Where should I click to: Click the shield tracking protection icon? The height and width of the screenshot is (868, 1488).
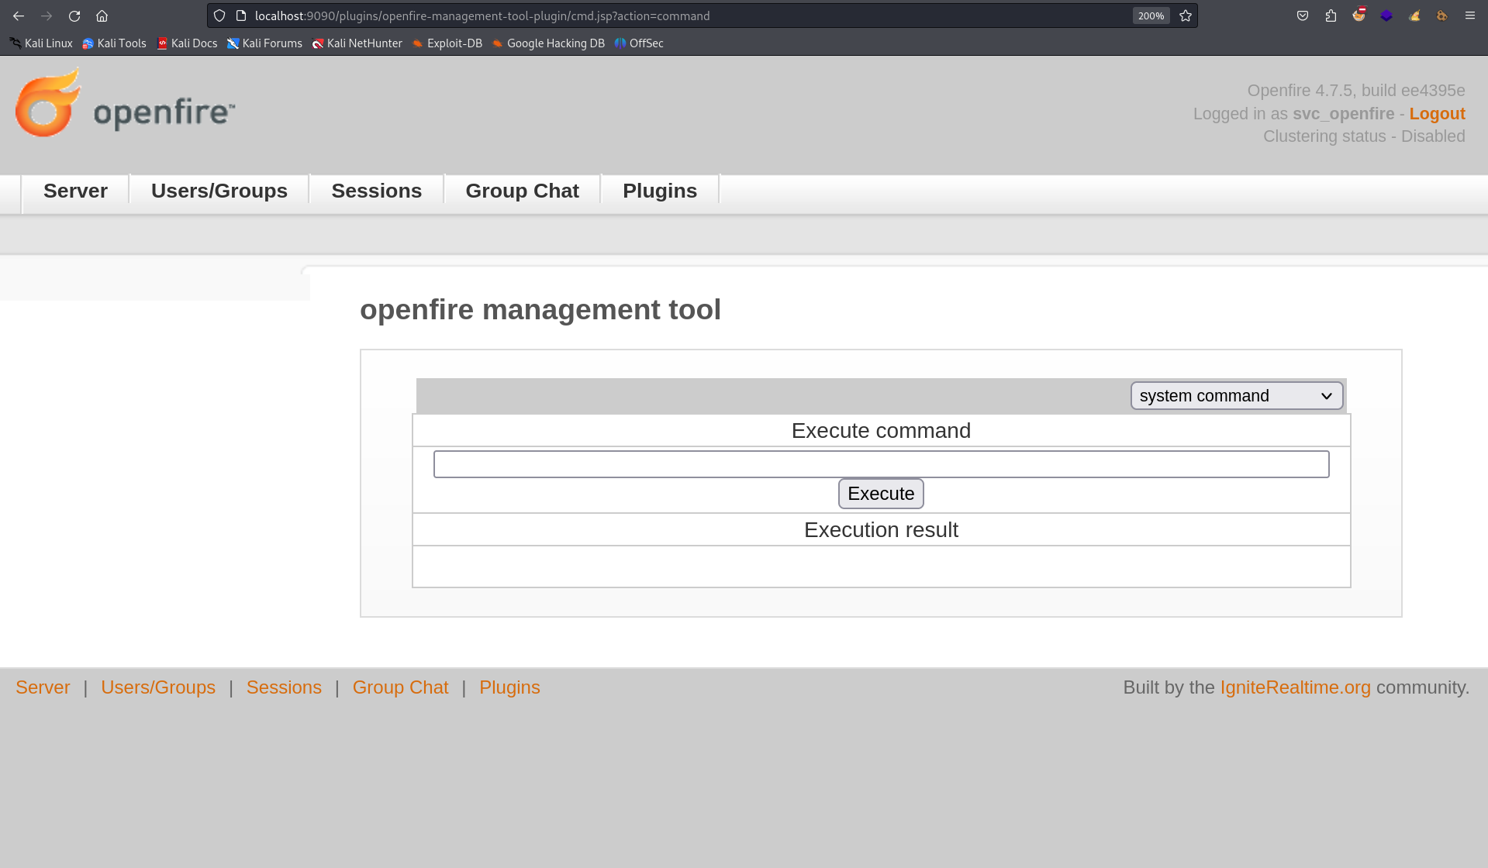219,15
